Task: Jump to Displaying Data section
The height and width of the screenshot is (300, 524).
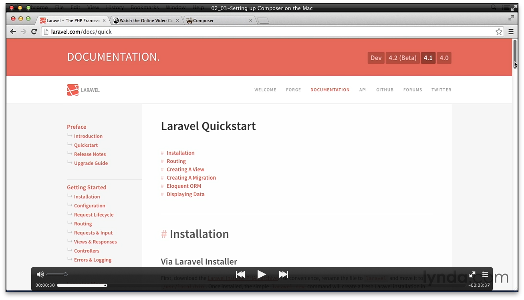Action: tap(185, 194)
